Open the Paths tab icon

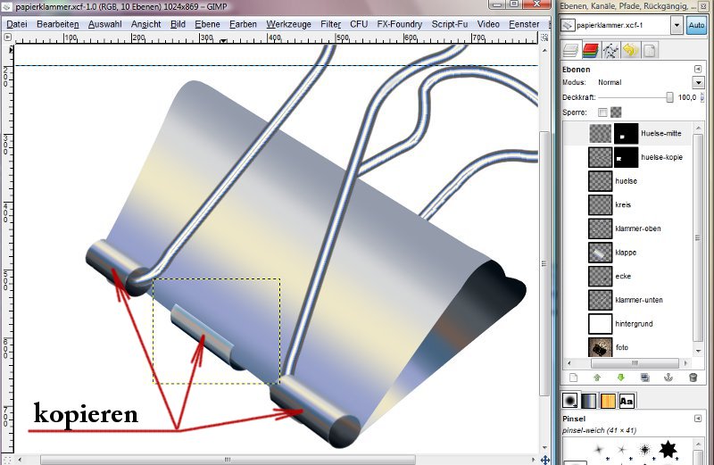(610, 52)
